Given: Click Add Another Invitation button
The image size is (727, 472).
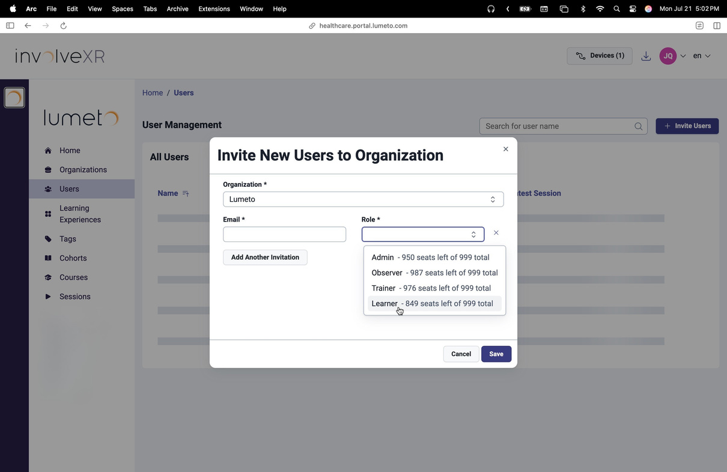Looking at the screenshot, I should coord(265,258).
